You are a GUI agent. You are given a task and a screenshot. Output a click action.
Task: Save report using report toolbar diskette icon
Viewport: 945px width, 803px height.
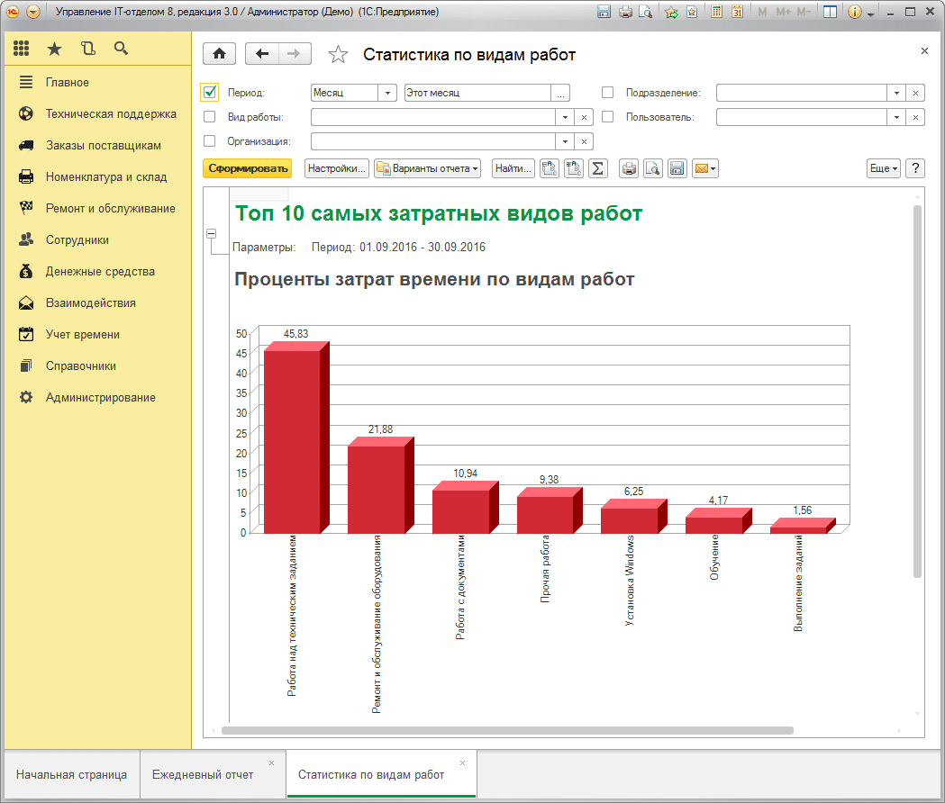pos(677,168)
